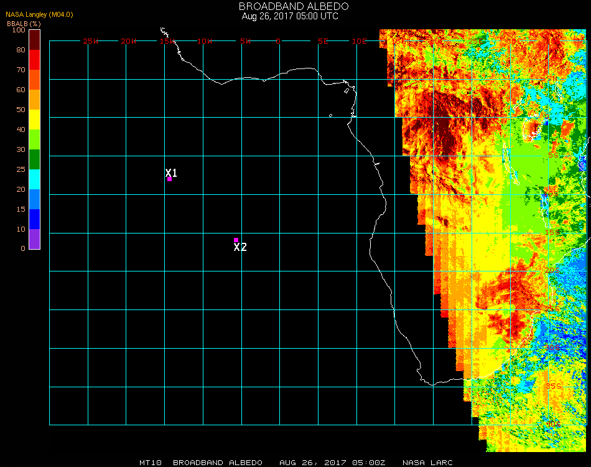Pick the light blue 15-20 colorbar segment
Screen dimensions: 591x467
(x=35, y=199)
